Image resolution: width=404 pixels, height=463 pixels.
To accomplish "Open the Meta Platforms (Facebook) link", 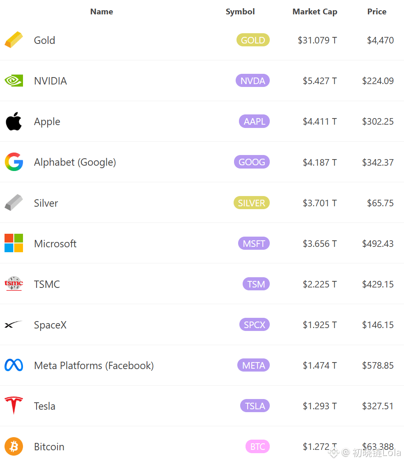I will tap(94, 365).
